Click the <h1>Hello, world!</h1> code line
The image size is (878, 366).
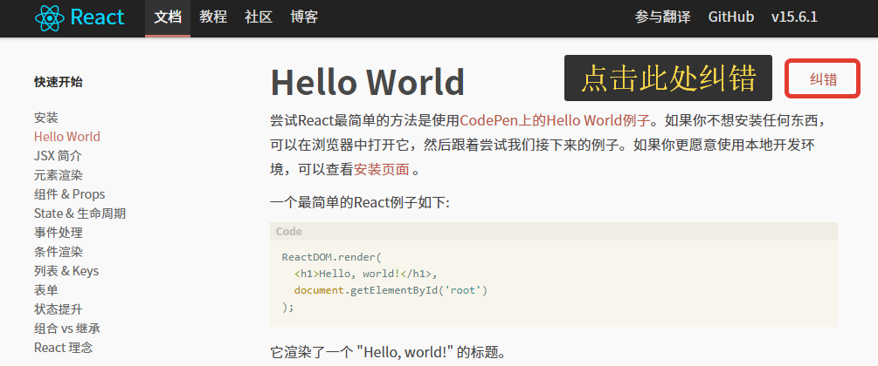click(365, 274)
